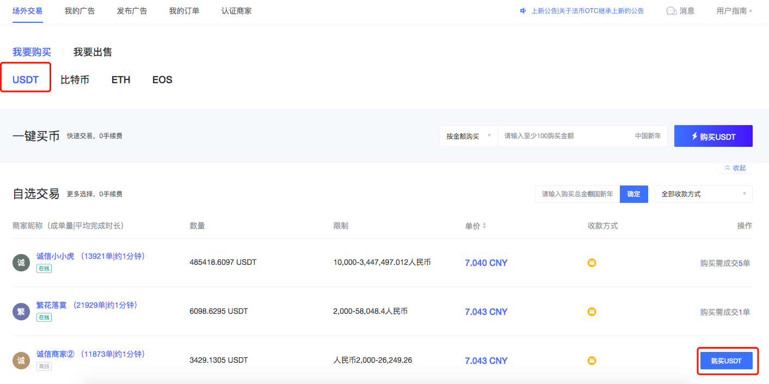Open the 我的订单 navigation item

184,11
